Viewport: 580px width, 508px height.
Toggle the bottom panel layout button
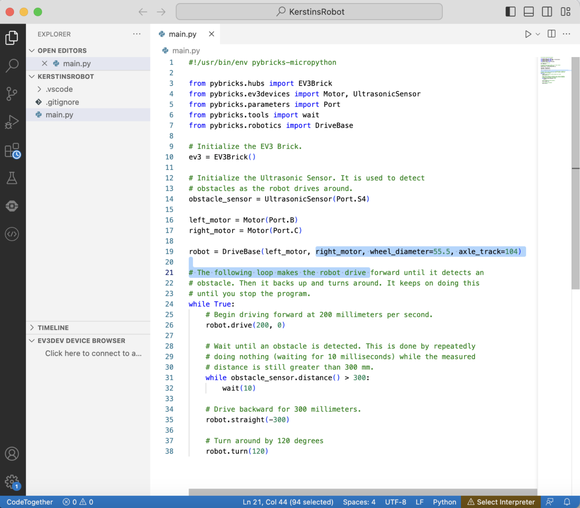tap(529, 12)
